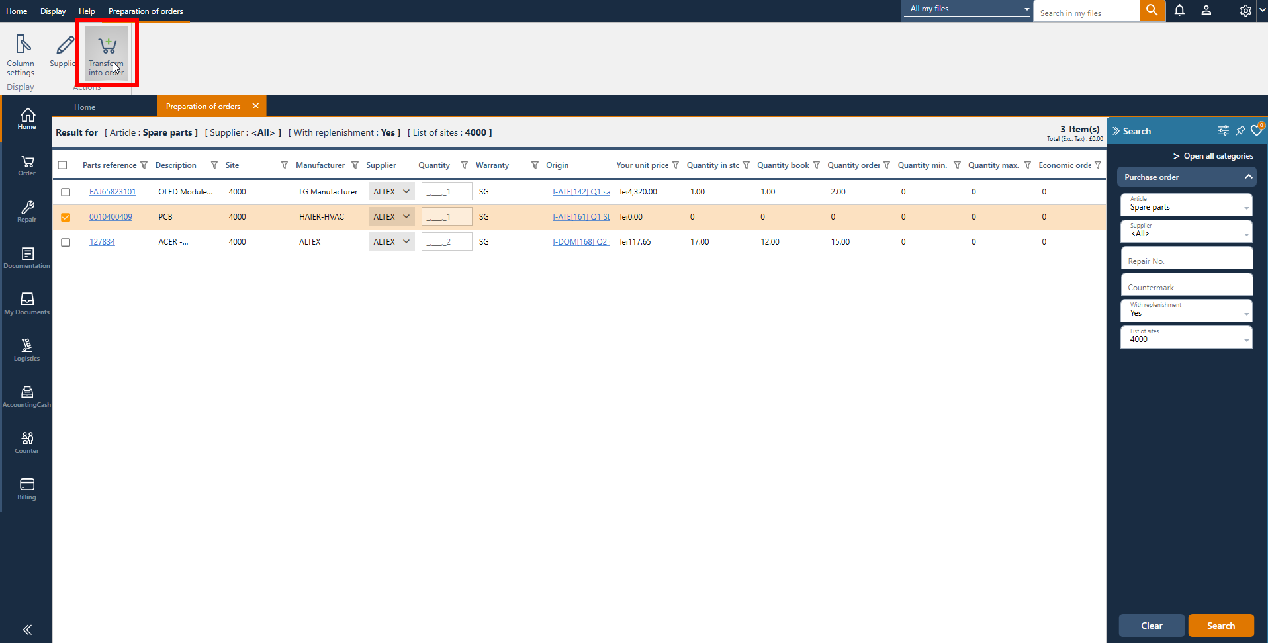This screenshot has width=1268, height=643.
Task: Filter the Manufacturer column
Action: pyautogui.click(x=355, y=165)
